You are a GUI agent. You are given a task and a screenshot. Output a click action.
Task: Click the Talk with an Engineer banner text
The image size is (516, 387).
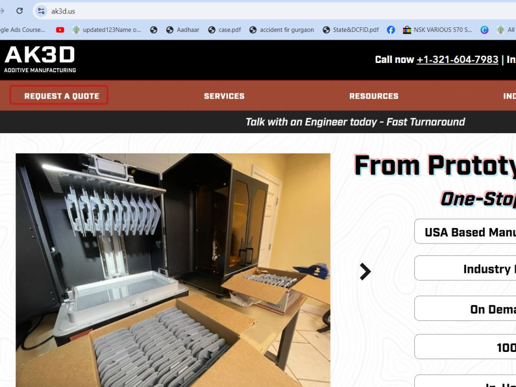(x=355, y=122)
